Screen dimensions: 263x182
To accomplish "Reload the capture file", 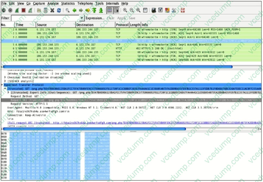I will (x=59, y=10).
